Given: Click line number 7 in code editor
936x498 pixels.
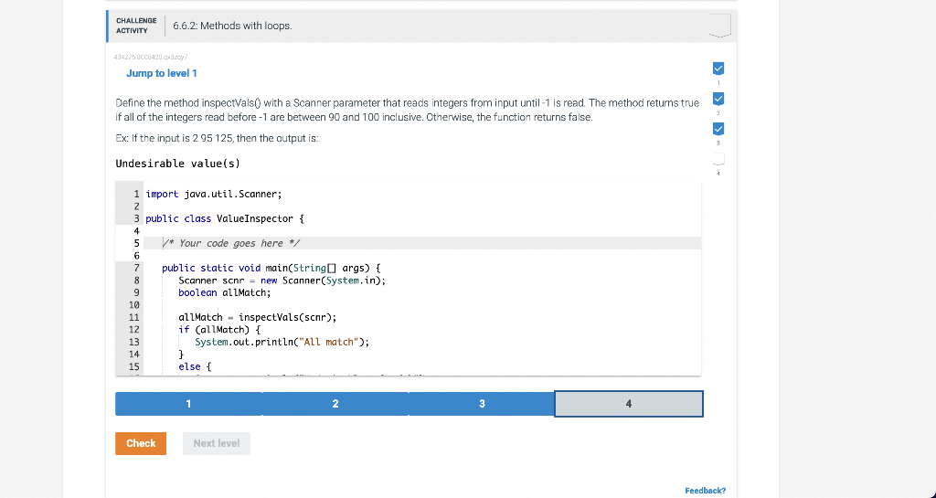Looking at the screenshot, I should (x=136, y=268).
